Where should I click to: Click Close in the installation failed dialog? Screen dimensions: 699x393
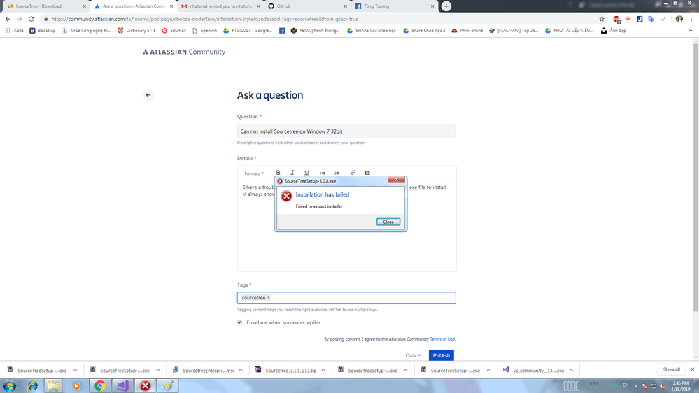point(388,222)
